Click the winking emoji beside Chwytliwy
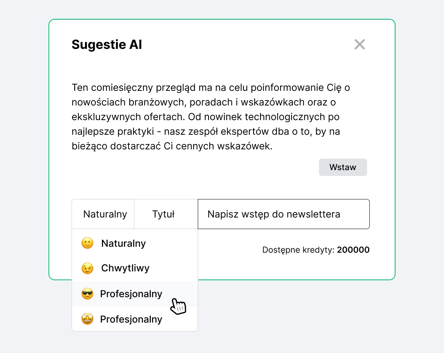 pyautogui.click(x=87, y=268)
